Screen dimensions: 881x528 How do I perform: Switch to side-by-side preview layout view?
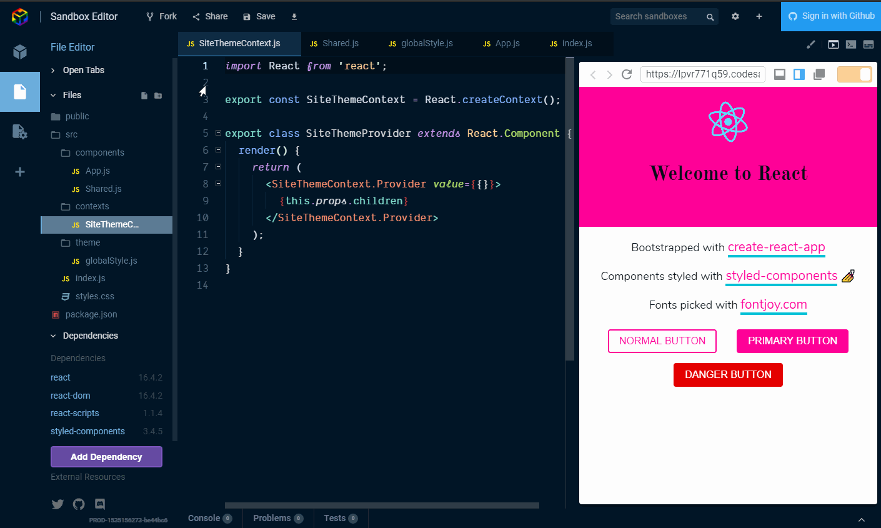[799, 74]
